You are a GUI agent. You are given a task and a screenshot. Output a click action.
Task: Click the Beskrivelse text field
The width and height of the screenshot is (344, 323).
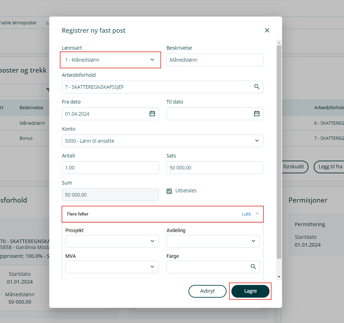pyautogui.click(x=215, y=60)
